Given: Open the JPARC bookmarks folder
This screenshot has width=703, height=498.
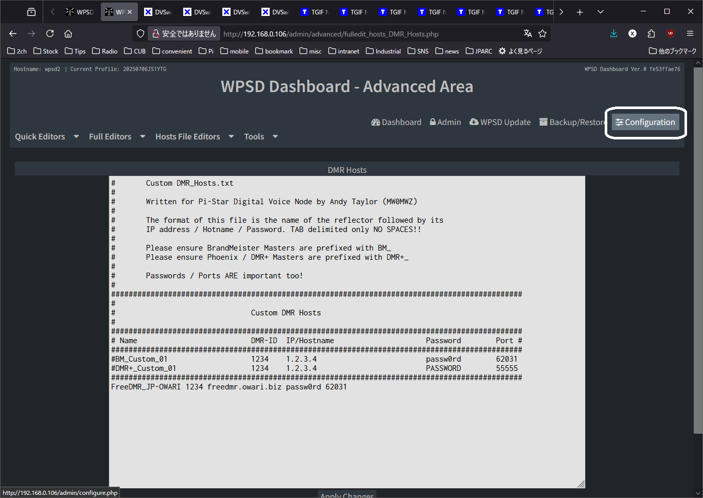Looking at the screenshot, I should point(479,51).
